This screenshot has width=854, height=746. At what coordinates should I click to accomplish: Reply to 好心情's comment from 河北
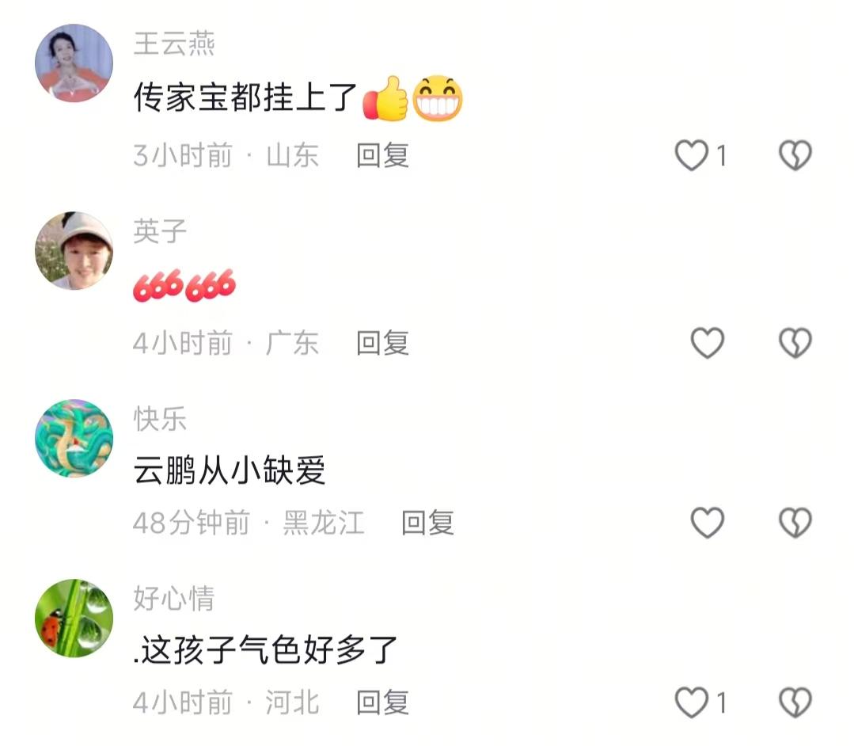[x=382, y=702]
